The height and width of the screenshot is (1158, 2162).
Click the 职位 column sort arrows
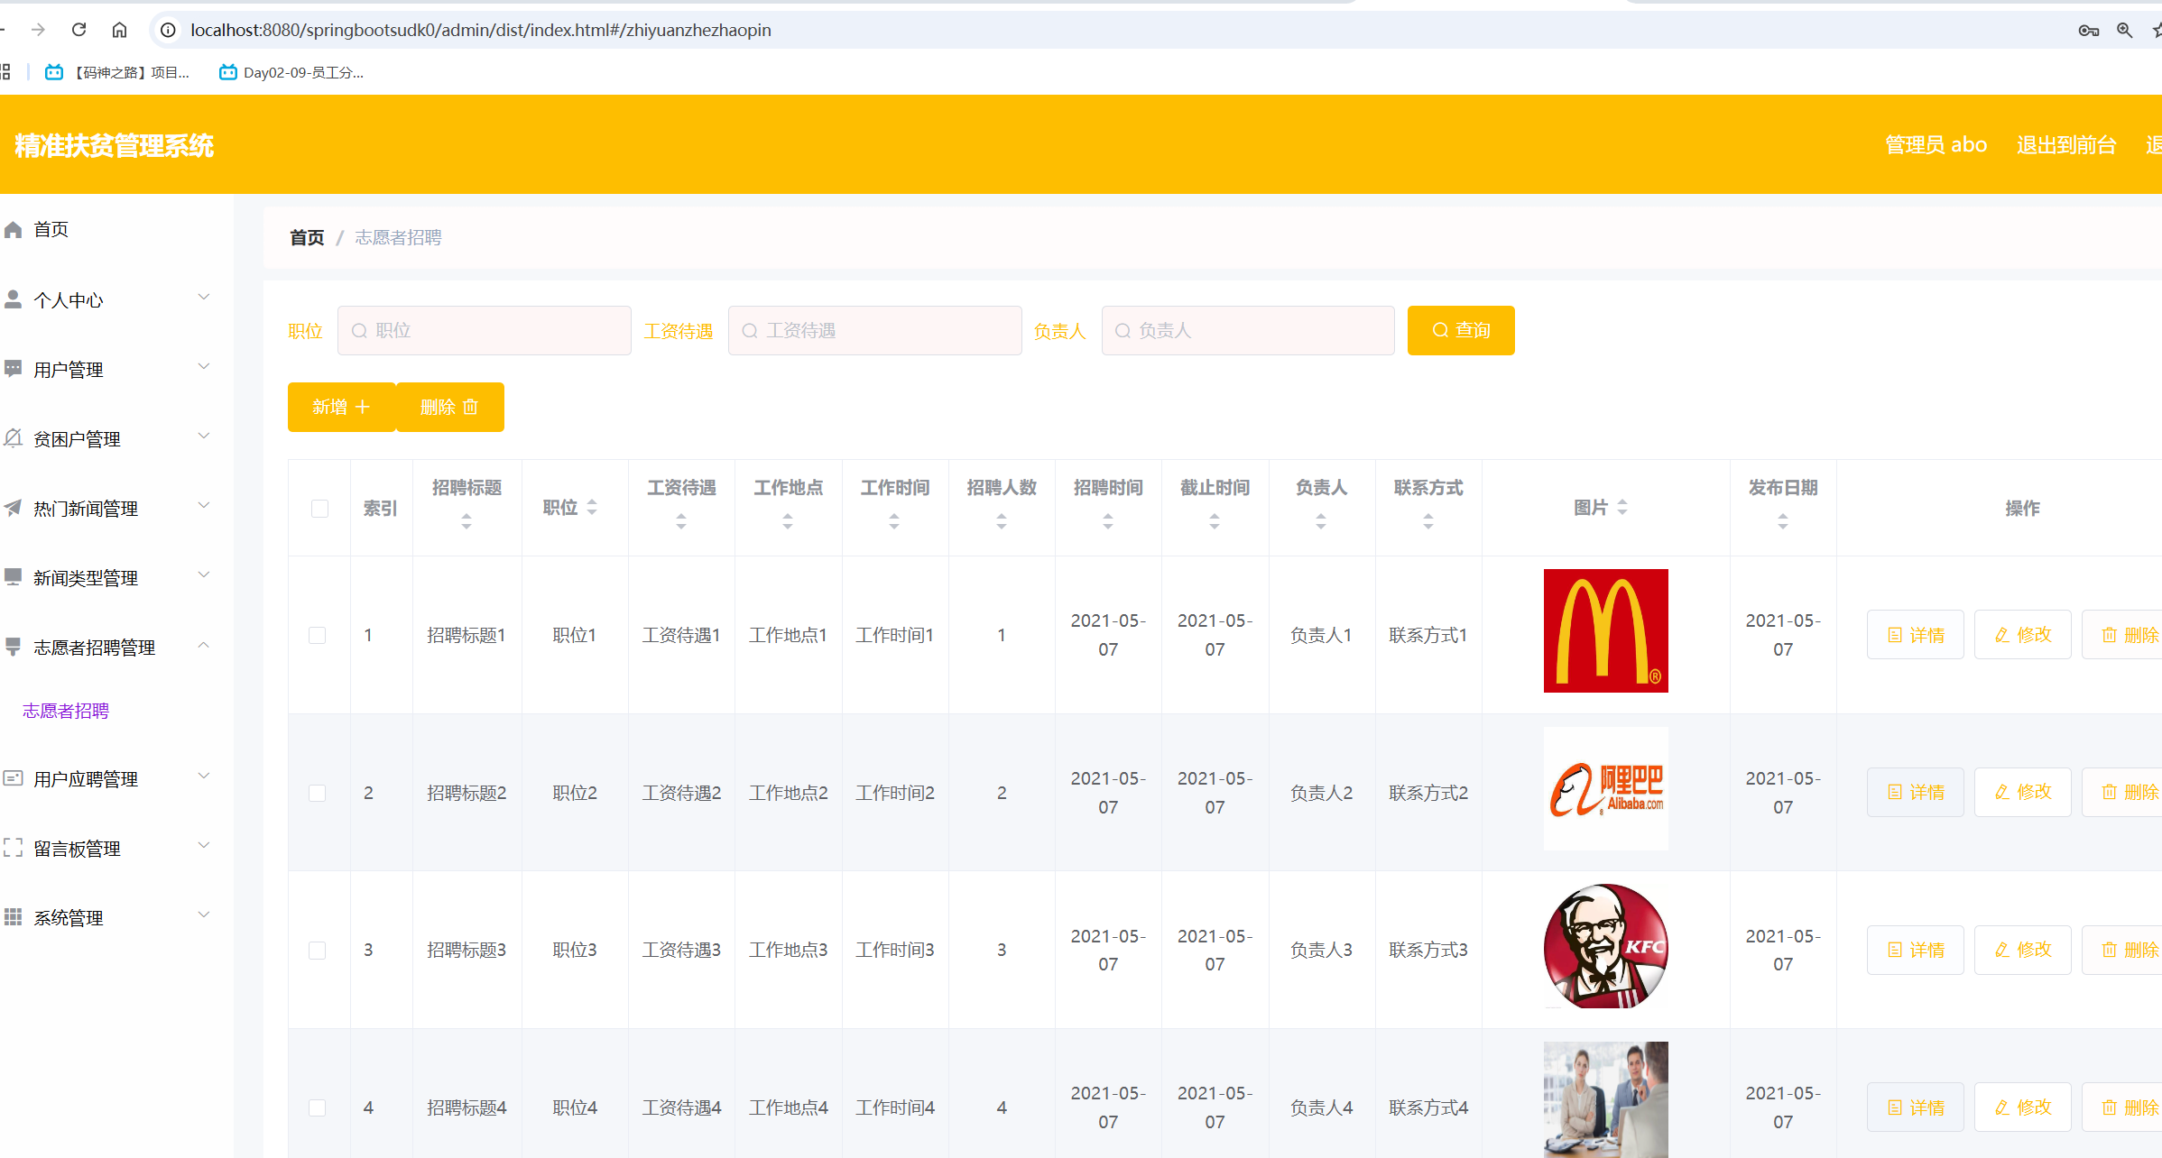[x=592, y=508]
